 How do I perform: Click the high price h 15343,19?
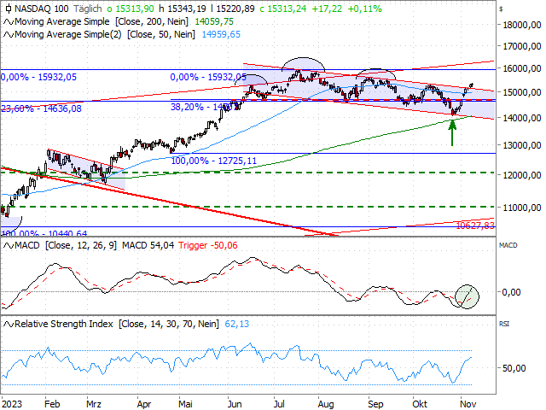(x=183, y=9)
